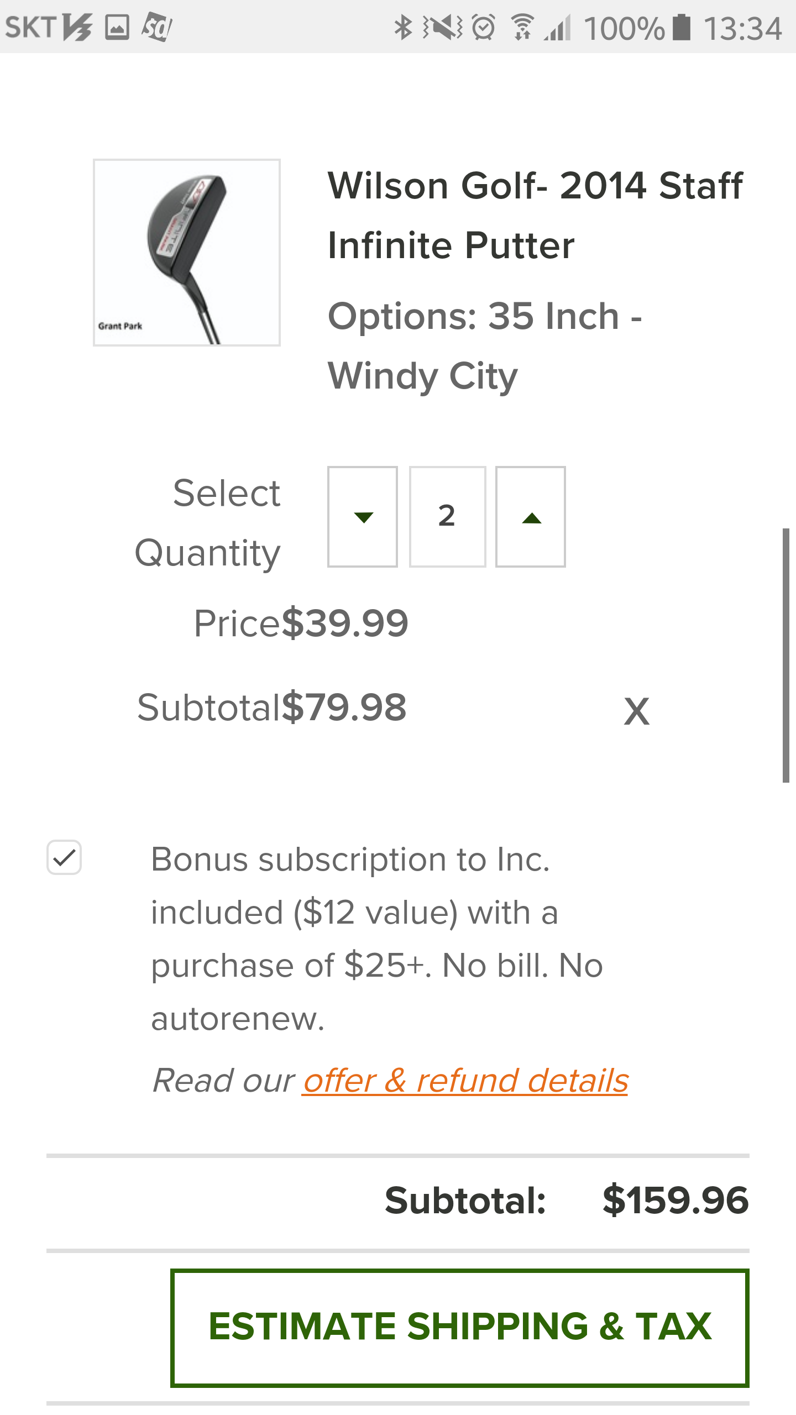
Task: Tap the SD notification icon
Action: [156, 27]
